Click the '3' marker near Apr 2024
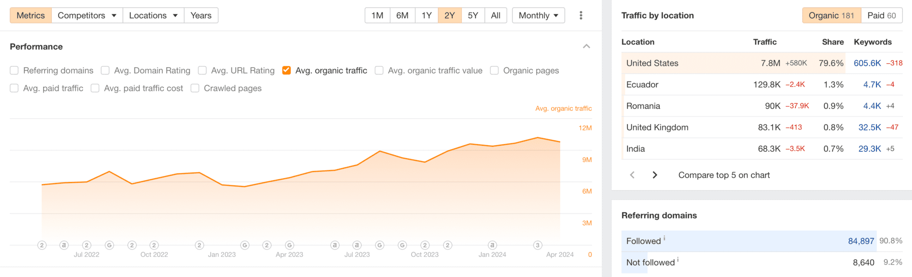912x277 pixels. pyautogui.click(x=538, y=245)
